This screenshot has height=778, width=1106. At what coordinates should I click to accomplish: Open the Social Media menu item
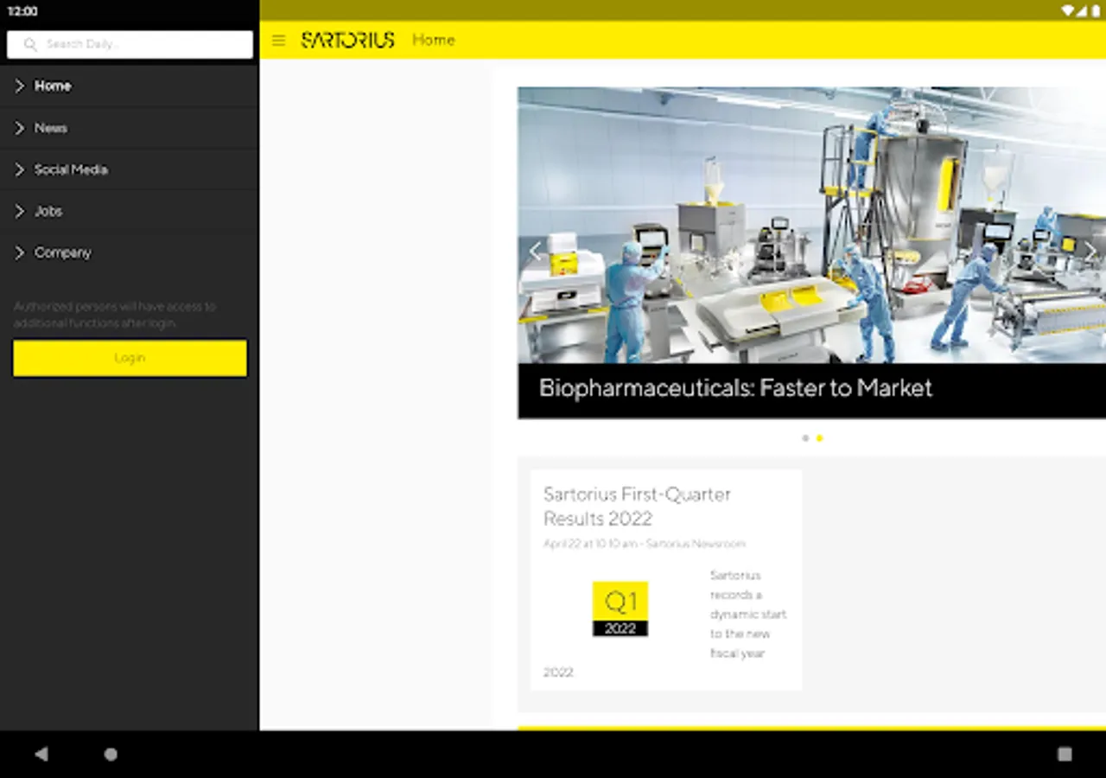(x=130, y=169)
